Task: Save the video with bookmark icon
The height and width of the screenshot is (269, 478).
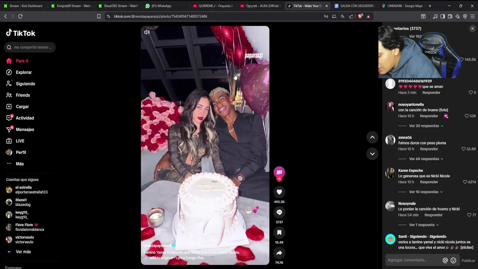Action: point(279,232)
